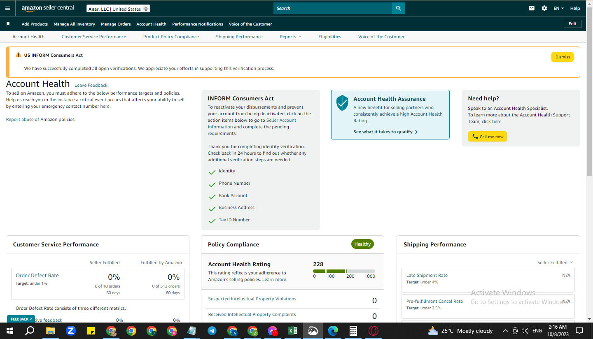Image resolution: width=593 pixels, height=339 pixels.
Task: Open Excel from the taskbar
Action: 293,331
